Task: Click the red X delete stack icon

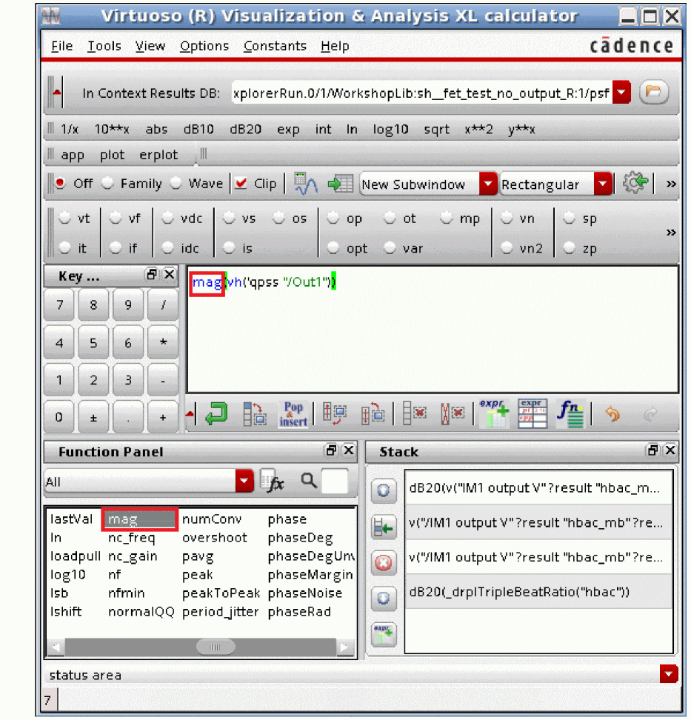Action: tap(384, 562)
